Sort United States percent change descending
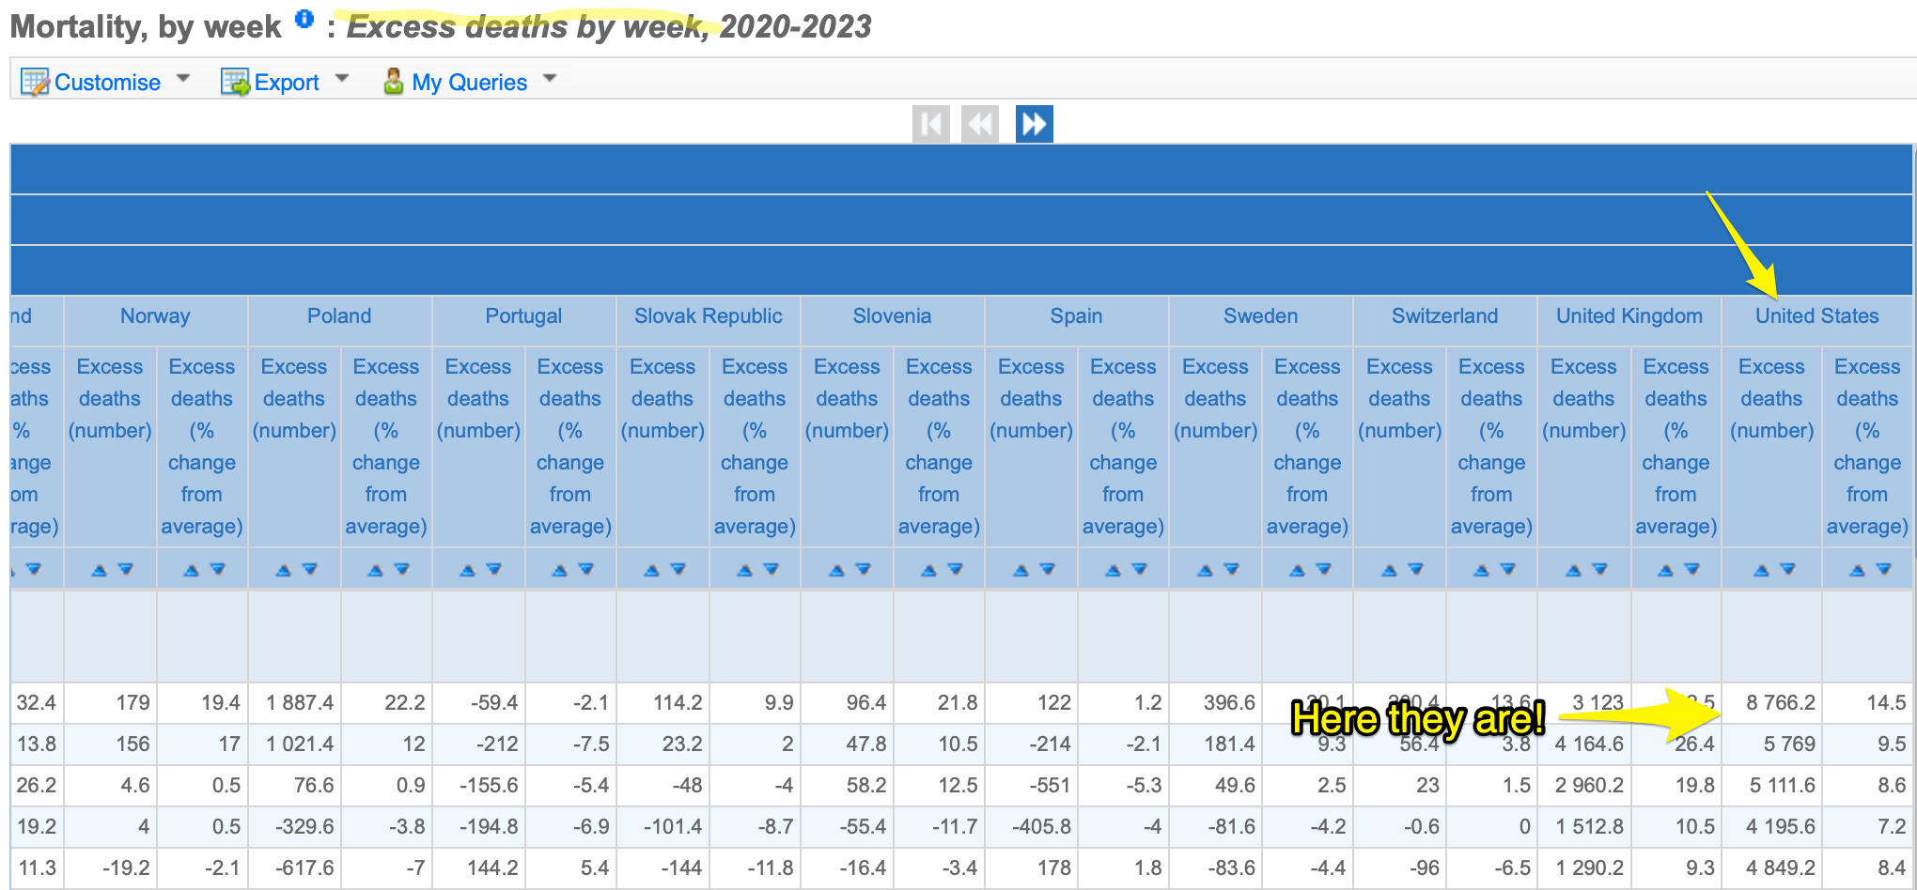This screenshot has height=890, width=1917. click(1883, 569)
